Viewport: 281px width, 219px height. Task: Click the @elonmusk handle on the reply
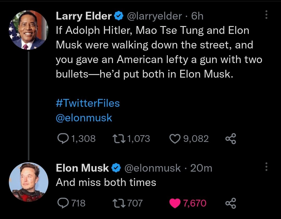coord(152,168)
